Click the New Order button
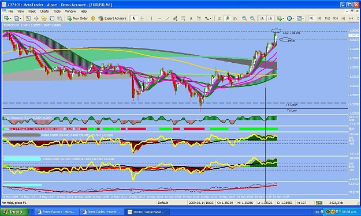 point(77,18)
